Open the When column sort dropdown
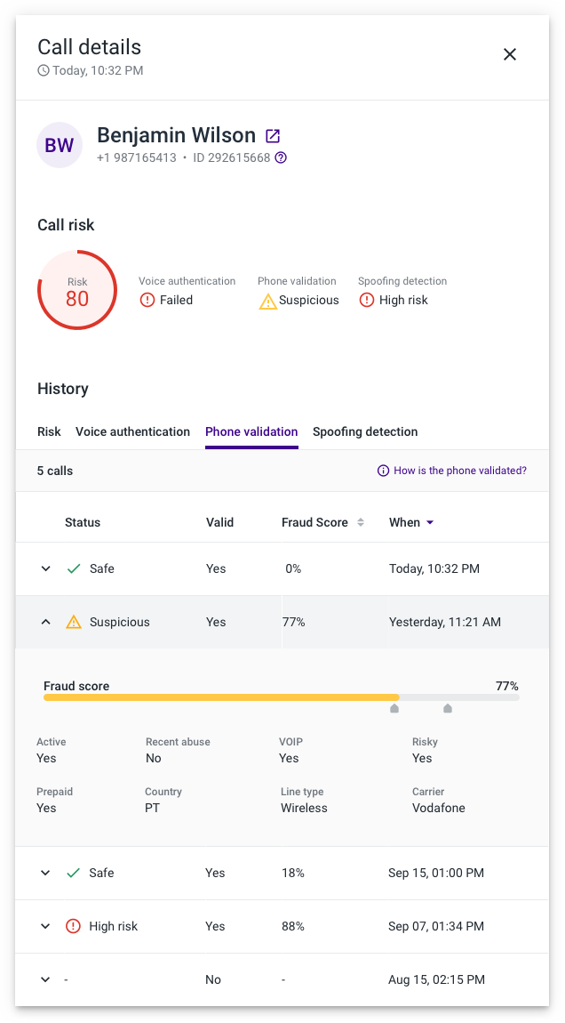This screenshot has width=565, height=1023. pos(432,522)
